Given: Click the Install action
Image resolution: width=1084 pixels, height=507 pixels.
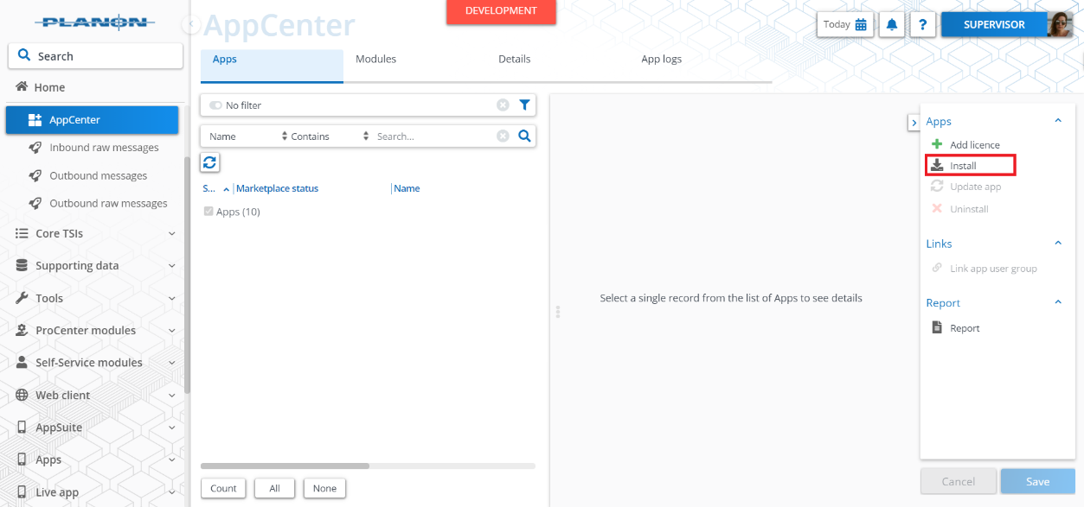Looking at the screenshot, I should coord(963,166).
